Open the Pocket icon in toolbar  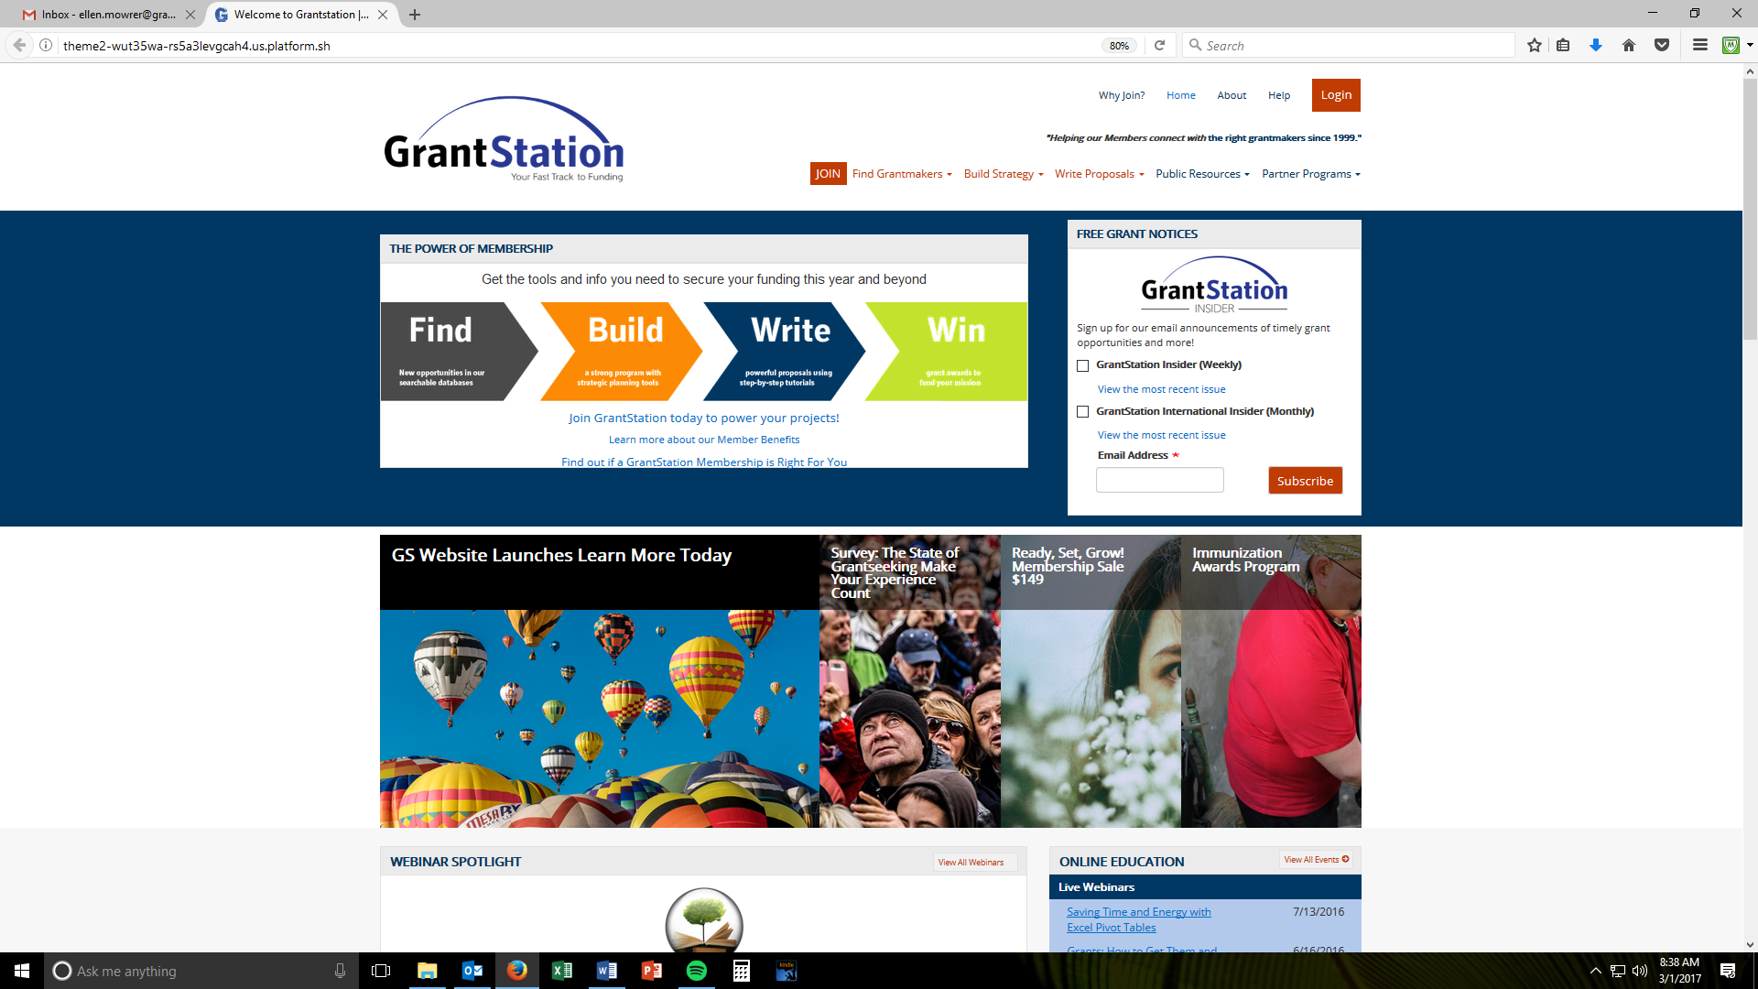pyautogui.click(x=1662, y=46)
